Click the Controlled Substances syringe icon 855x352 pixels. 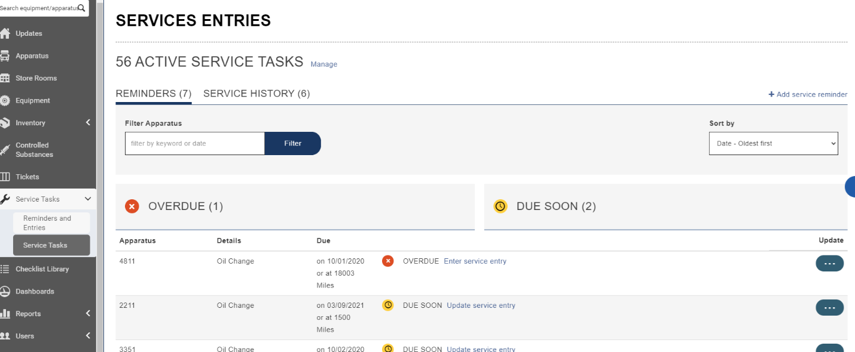[5, 150]
